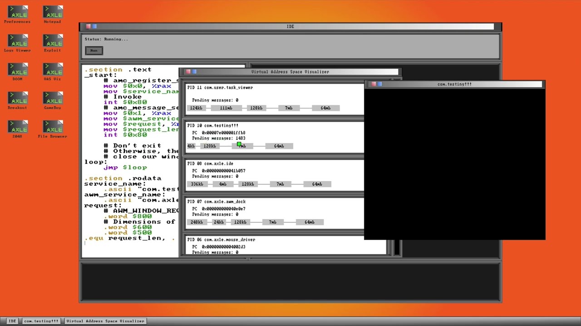This screenshot has width=581, height=326.
Task: Launch the Notepad application
Action: tap(52, 13)
